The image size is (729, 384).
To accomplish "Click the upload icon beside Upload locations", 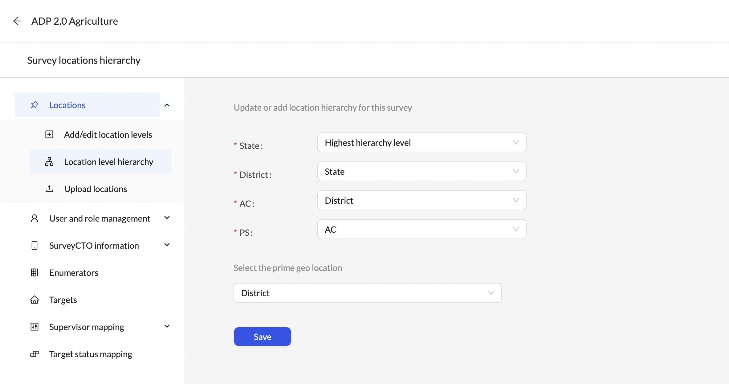I will point(49,189).
